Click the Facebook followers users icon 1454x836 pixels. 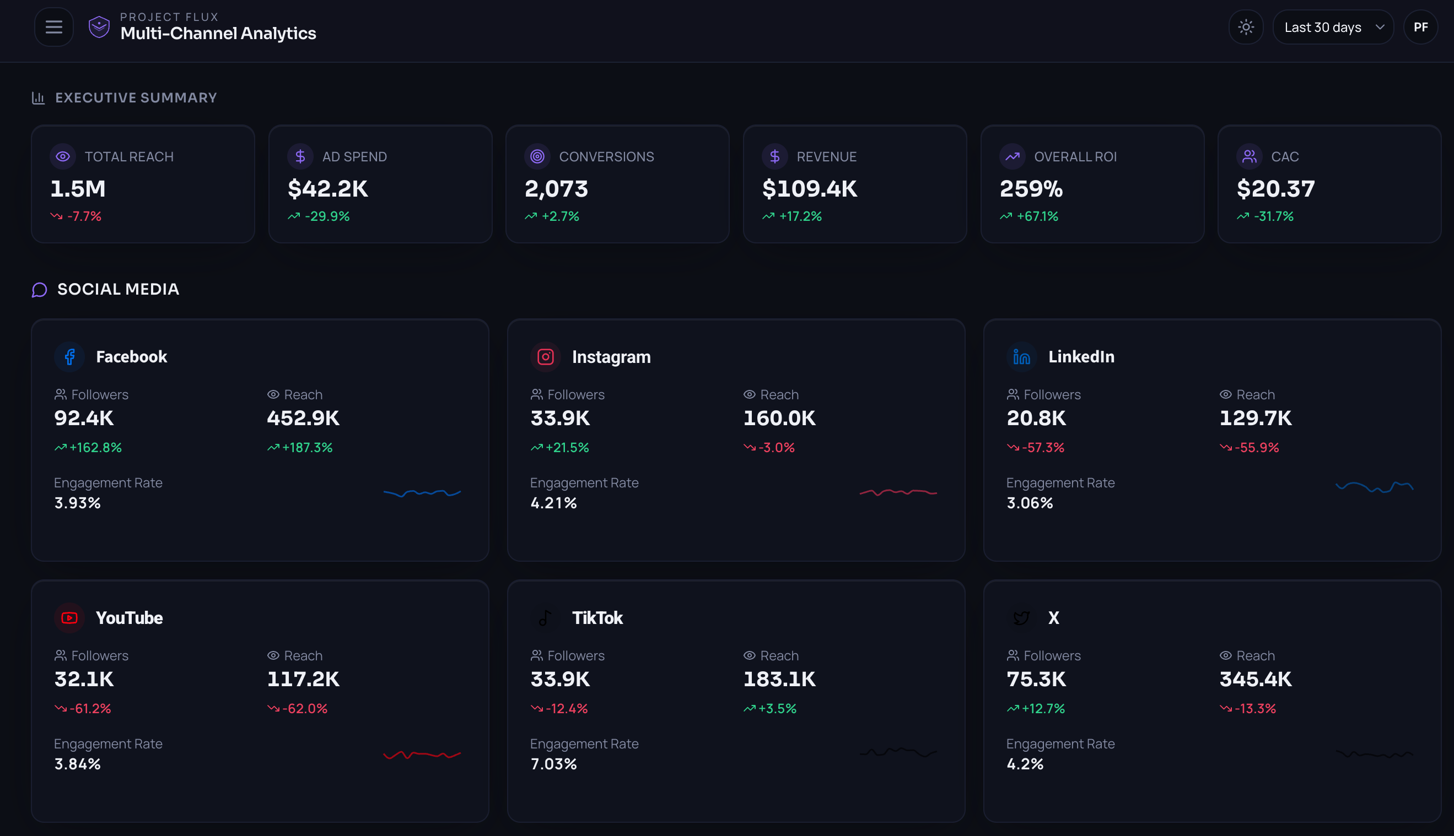(x=60, y=394)
